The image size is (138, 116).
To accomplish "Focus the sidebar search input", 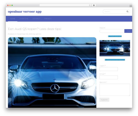I will 112,31.
